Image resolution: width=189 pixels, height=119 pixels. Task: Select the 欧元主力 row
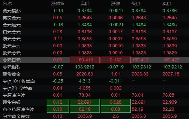95,46
